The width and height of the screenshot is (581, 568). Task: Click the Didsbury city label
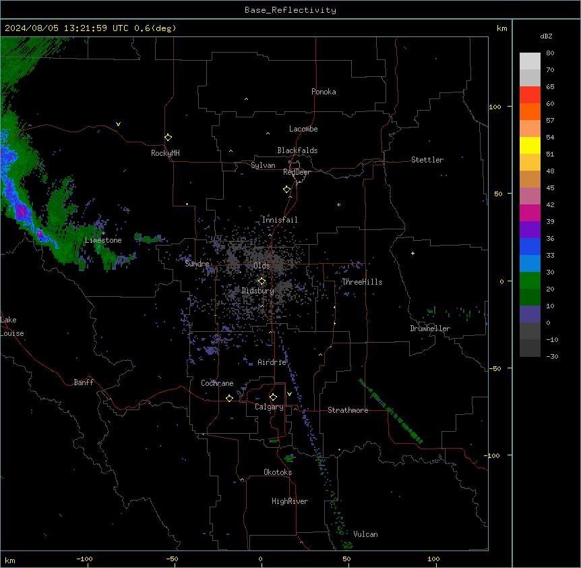tap(257, 291)
